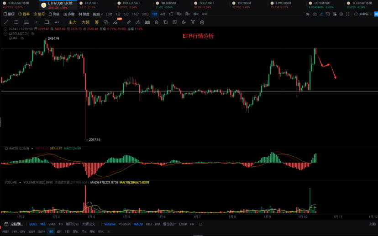Open the 周期 period dropdown
This screenshot has height=236, width=378.
[x=98, y=14]
